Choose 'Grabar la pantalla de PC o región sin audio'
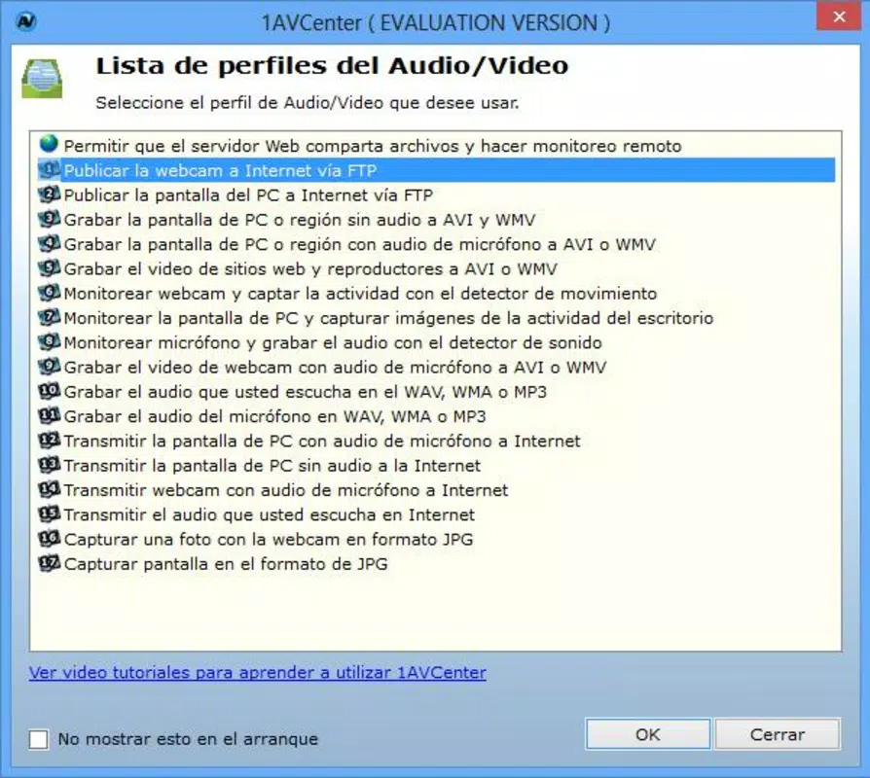The width and height of the screenshot is (870, 778). coord(300,220)
